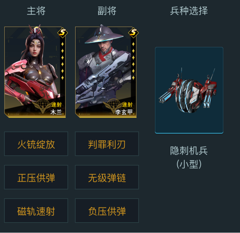The image size is (240, 233).
Task: Click the star column on 木兰 card
Action: tap(62, 61)
